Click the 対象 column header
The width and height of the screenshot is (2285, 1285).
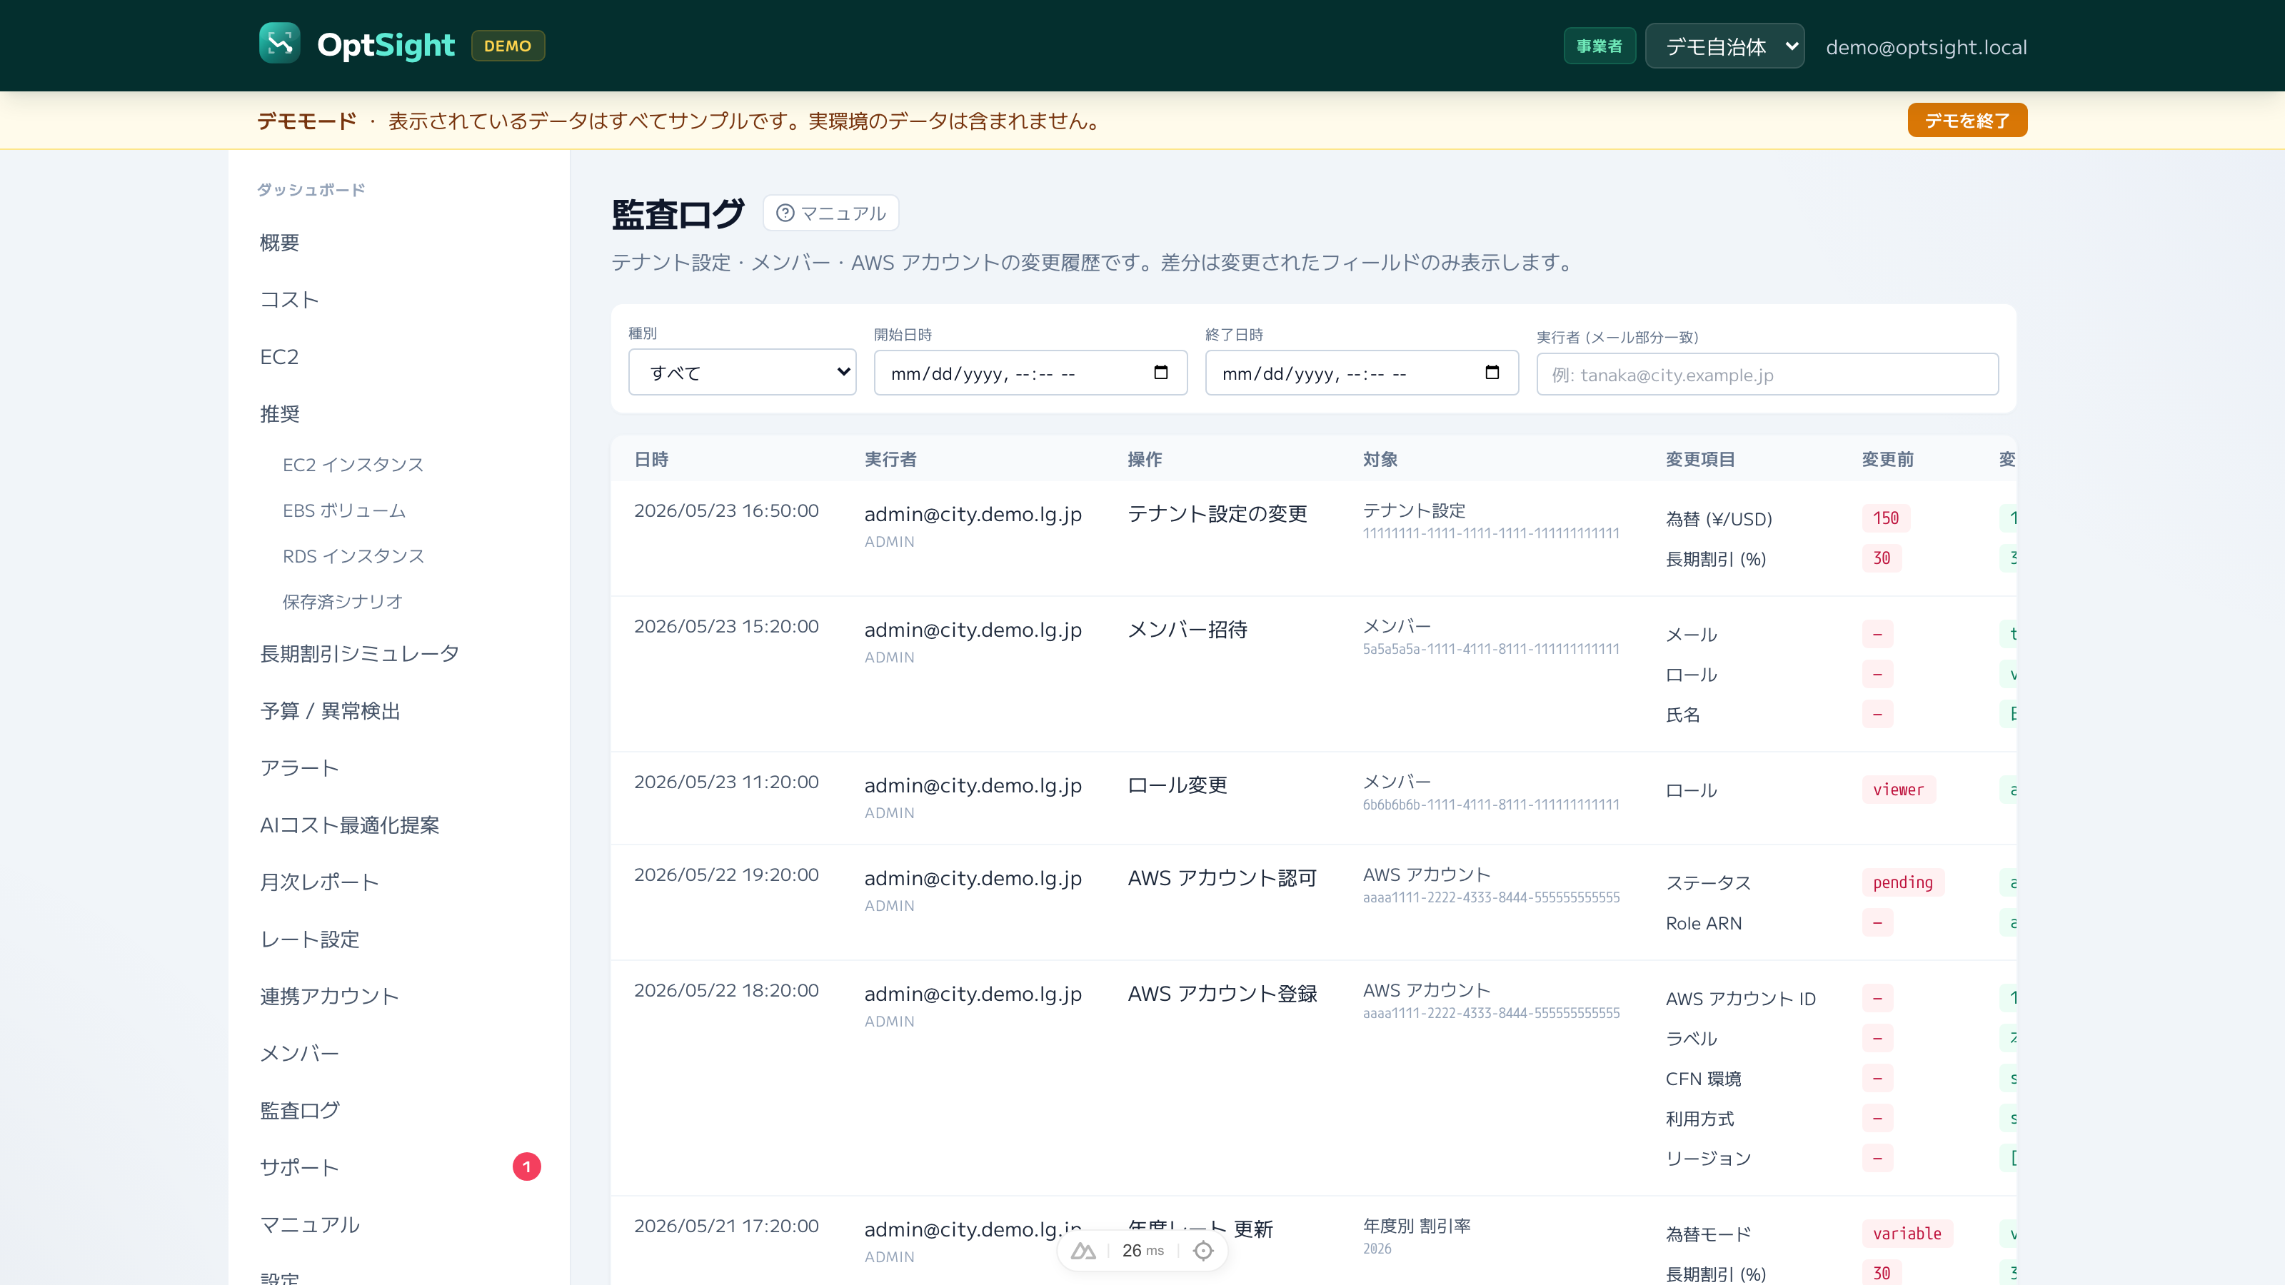tap(1380, 459)
